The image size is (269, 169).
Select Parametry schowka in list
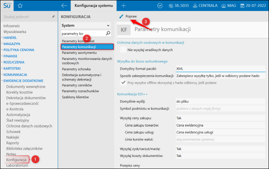pos(76,69)
